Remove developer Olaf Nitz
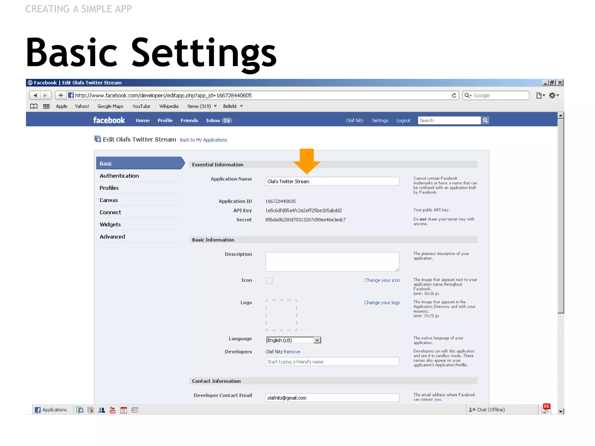Image resolution: width=595 pixels, height=446 pixels. click(x=292, y=352)
